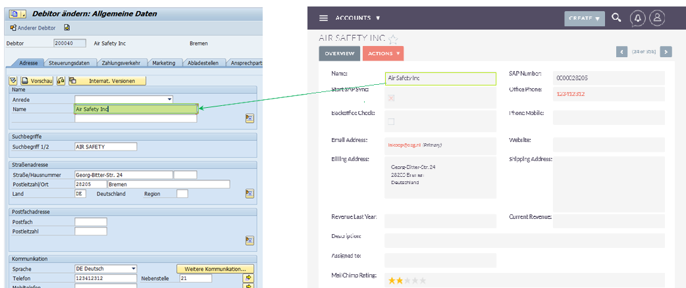
Task: Open the CRM hamburger menu
Action: (x=323, y=18)
